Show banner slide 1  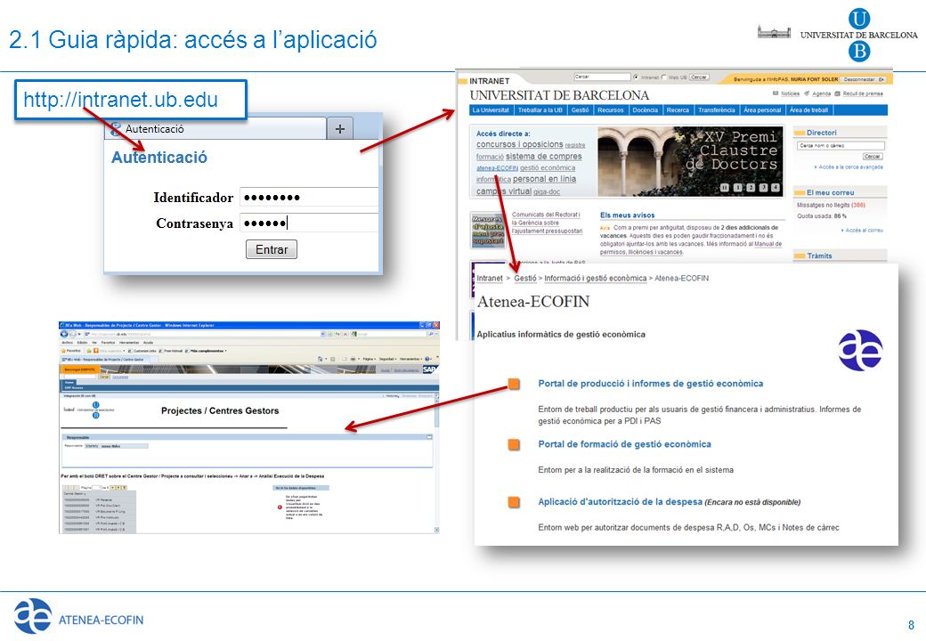[x=737, y=187]
